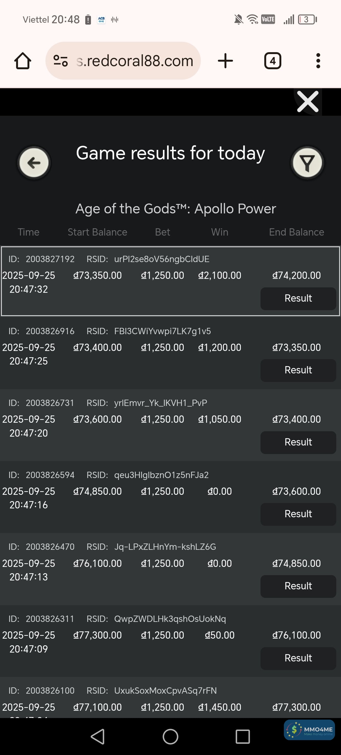341x755 pixels.
Task: Tap the browser home icon
Action: click(23, 61)
